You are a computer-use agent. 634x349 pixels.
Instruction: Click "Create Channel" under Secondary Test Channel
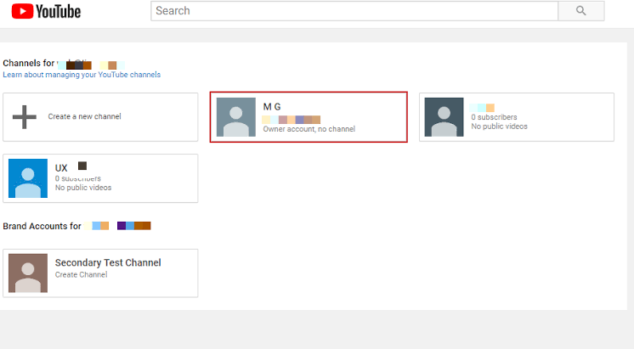81,275
